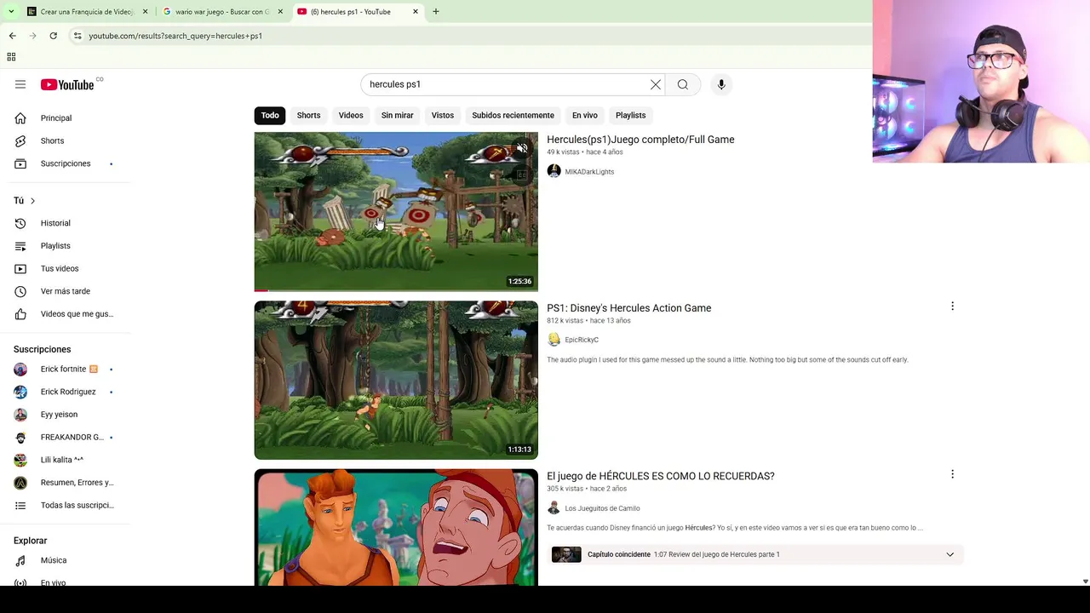Viewport: 1090px width, 613px height.
Task: Clear the search box with the X icon
Action: [656, 84]
